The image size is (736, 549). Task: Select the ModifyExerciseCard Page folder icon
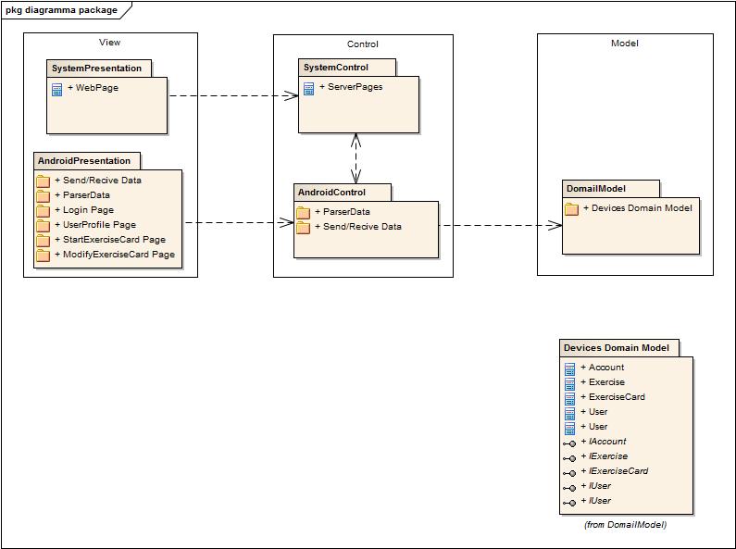(43, 255)
